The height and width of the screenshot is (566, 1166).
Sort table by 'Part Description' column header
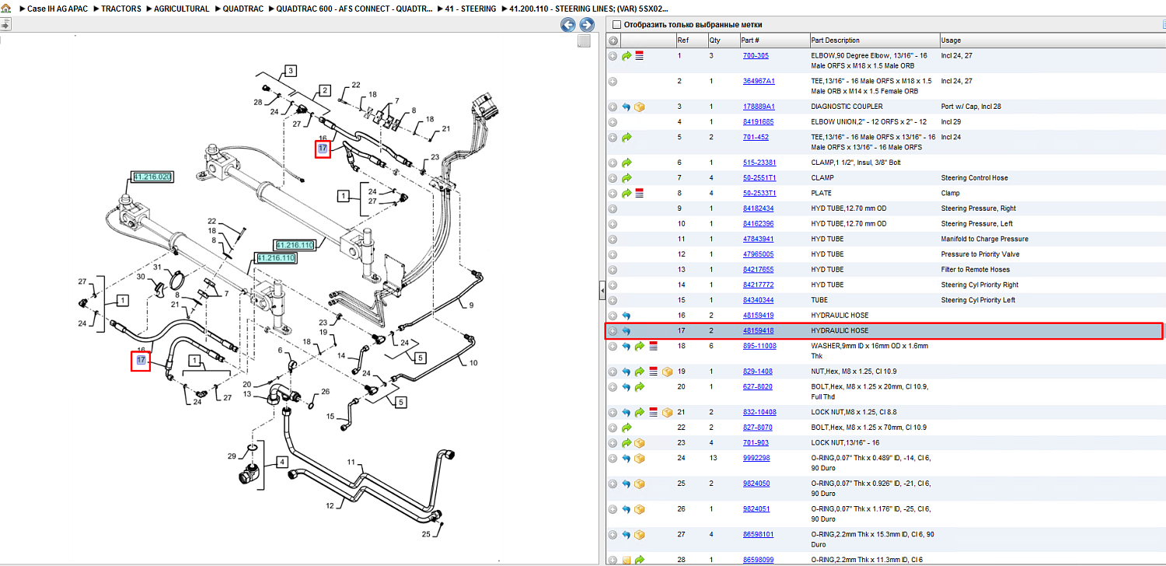[835, 40]
